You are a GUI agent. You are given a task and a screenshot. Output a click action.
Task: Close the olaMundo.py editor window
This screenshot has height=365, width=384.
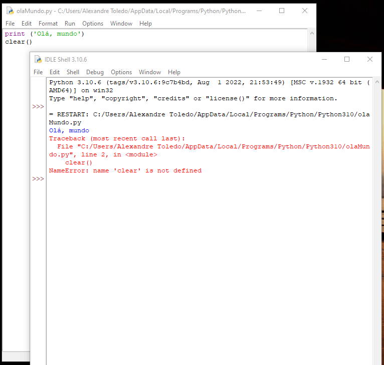(x=305, y=11)
